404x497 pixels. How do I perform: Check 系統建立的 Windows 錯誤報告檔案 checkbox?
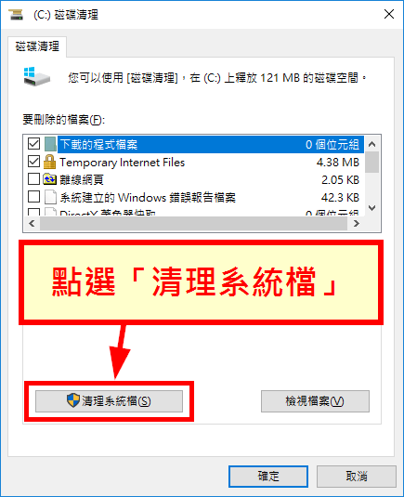pos(33,197)
